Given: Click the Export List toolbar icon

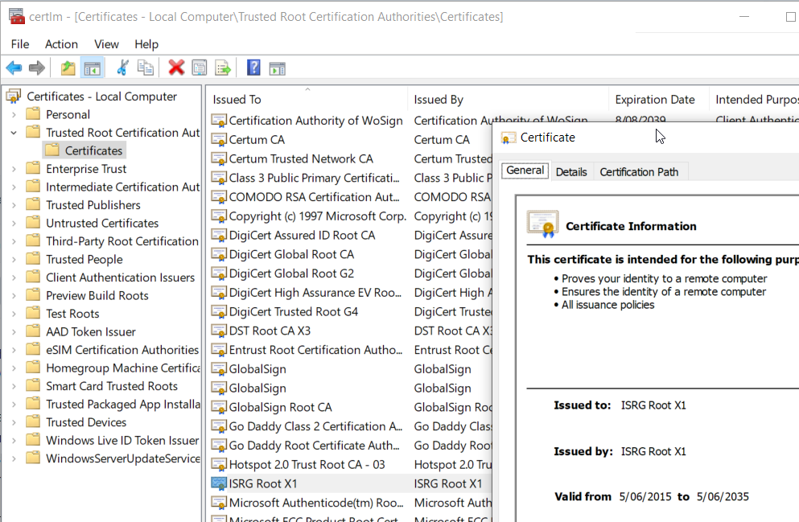Looking at the screenshot, I should coord(223,68).
